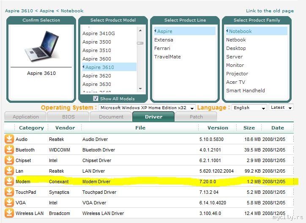Select Aspire 3510 model
Screen dimensions: 306x223
(x=97, y=50)
